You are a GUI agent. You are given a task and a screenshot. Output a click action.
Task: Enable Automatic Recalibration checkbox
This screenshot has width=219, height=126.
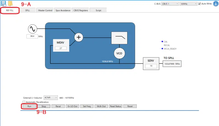click(x=24, y=102)
